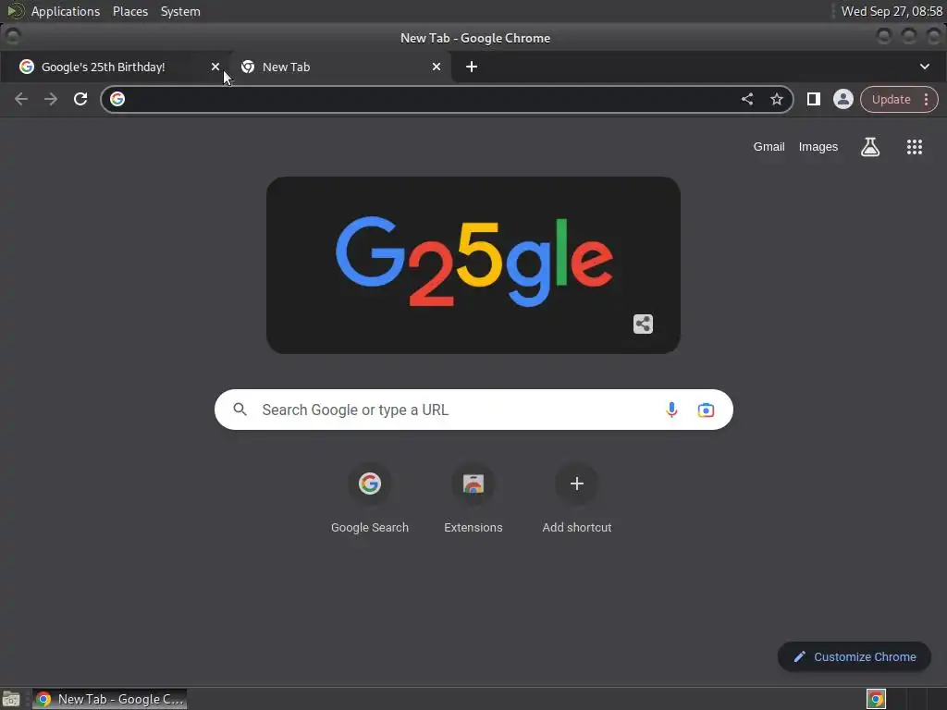This screenshot has height=710, width=947.
Task: Click the Google site icon in address bar
Action: (x=117, y=99)
